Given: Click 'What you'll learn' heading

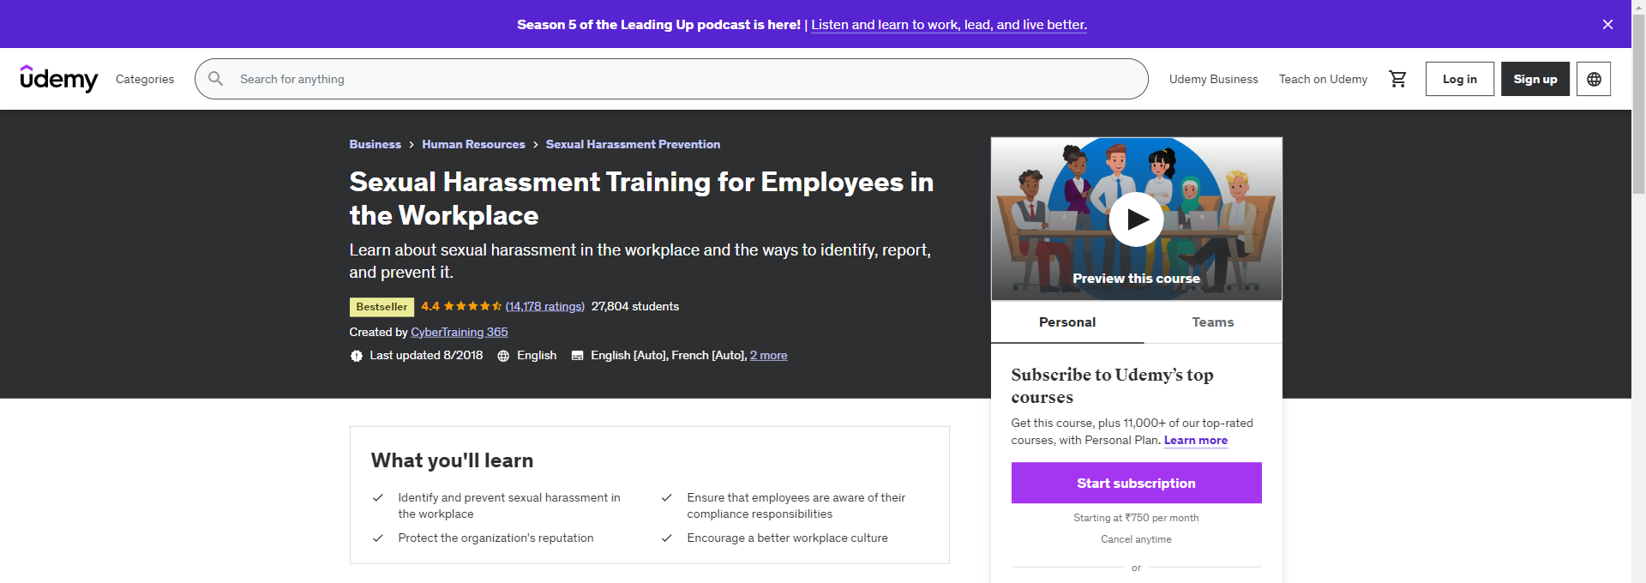Looking at the screenshot, I should (x=452, y=460).
